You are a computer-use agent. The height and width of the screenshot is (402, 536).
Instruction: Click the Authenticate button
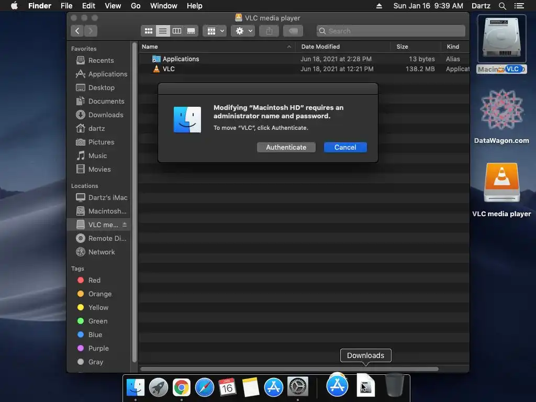pyautogui.click(x=286, y=147)
